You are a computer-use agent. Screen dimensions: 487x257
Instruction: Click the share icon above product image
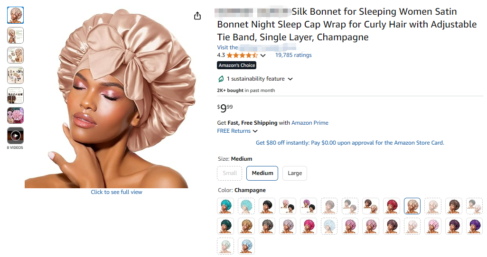pos(197,16)
